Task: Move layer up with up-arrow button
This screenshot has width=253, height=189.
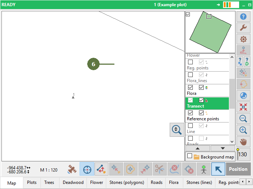Action: tap(198, 148)
